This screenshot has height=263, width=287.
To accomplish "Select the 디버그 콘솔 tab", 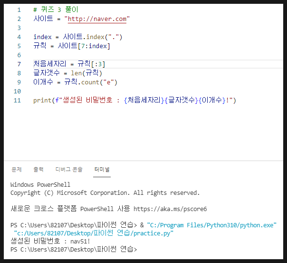I will (69, 169).
